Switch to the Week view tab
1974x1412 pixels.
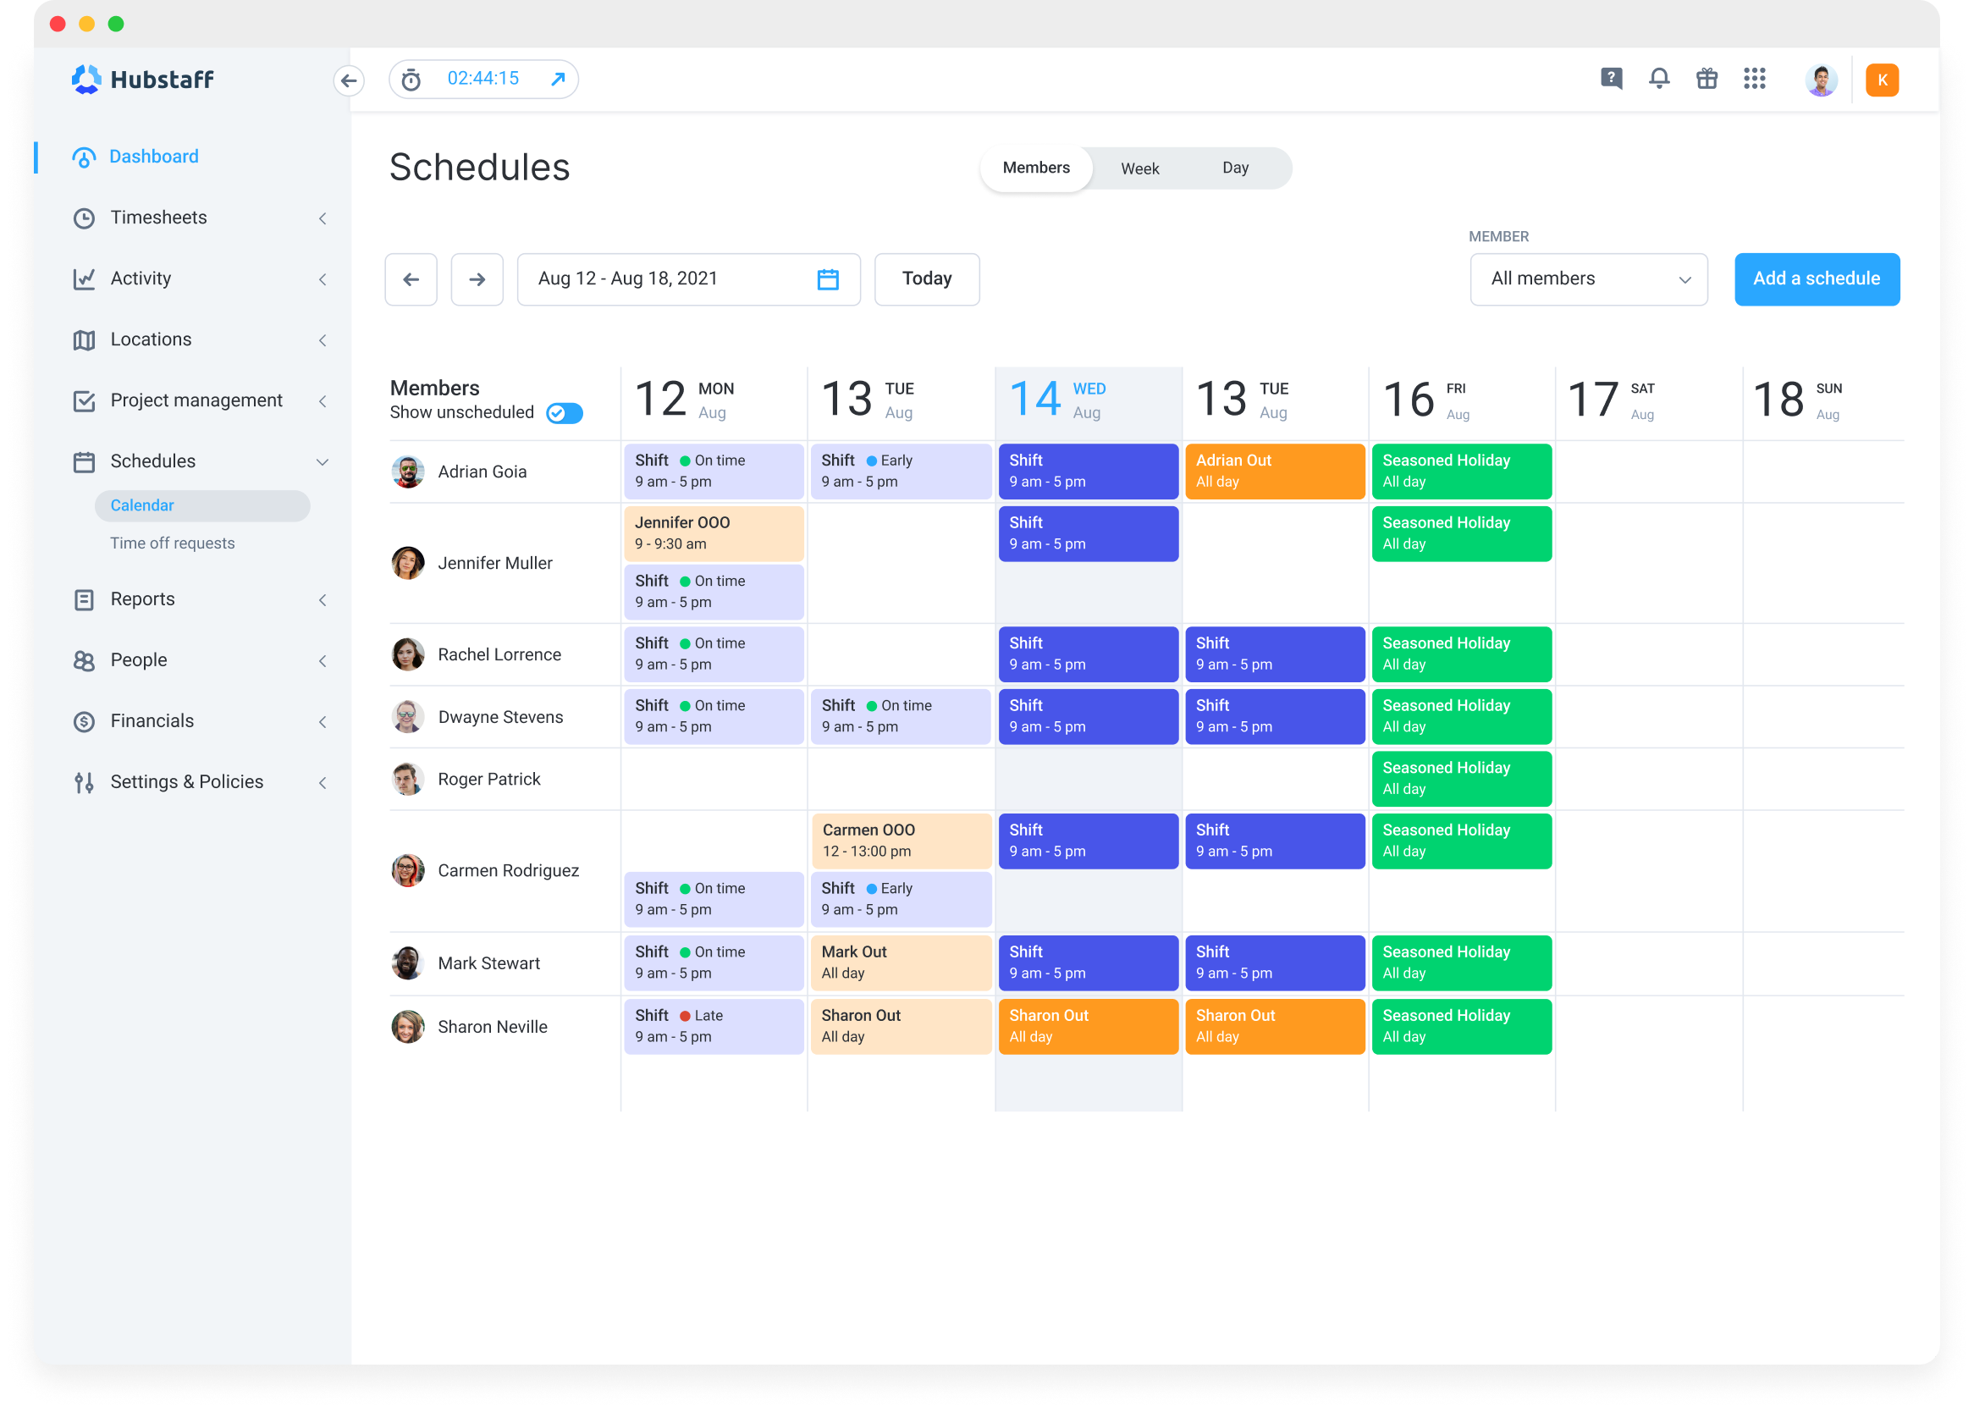click(1139, 168)
